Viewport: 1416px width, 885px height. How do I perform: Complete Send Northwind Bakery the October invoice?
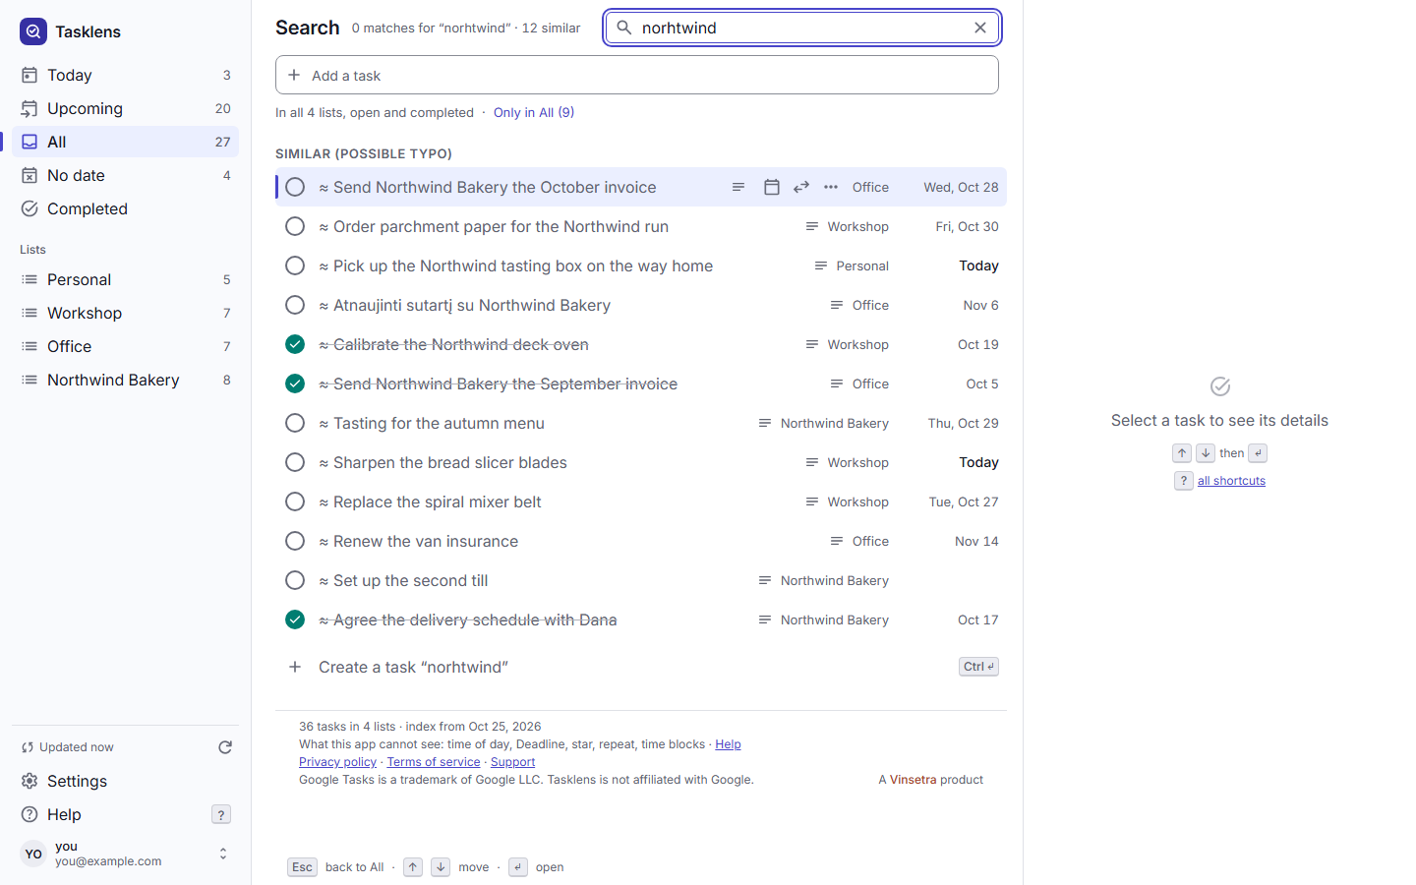(295, 187)
